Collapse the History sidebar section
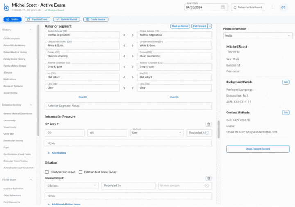The width and height of the screenshot is (295, 207). [31, 30]
